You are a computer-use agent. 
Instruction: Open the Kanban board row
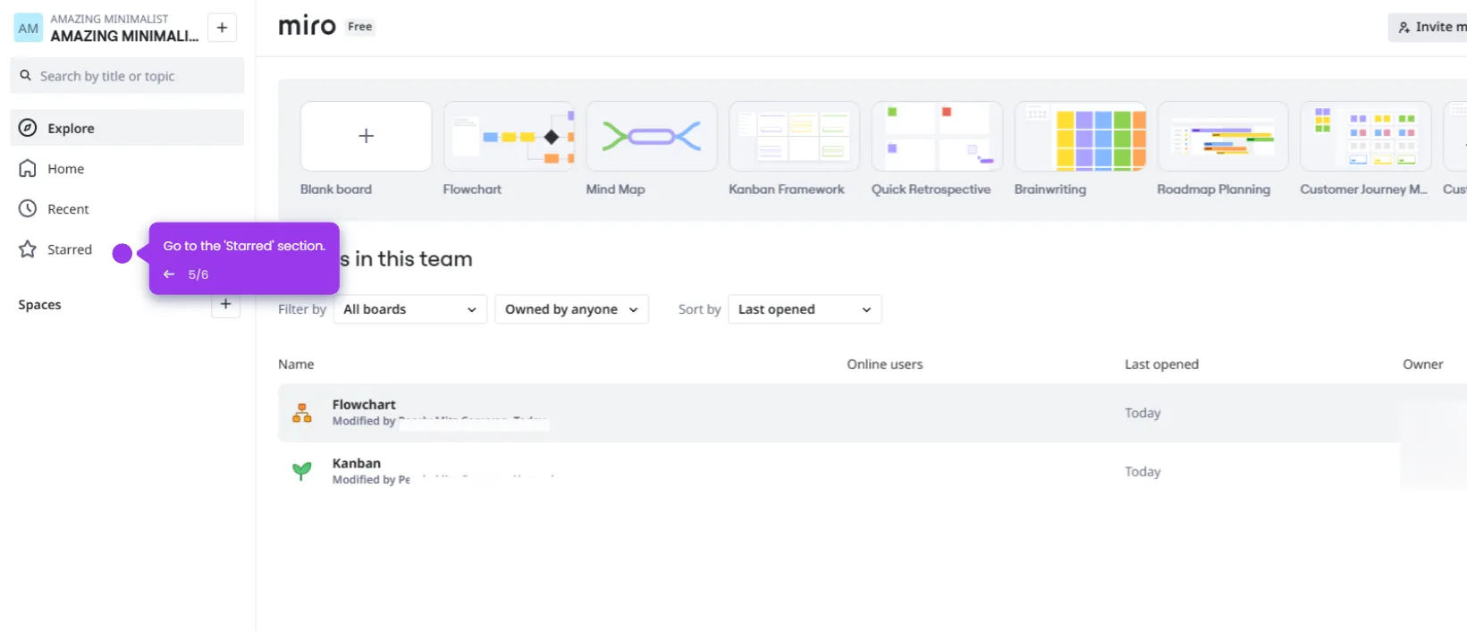click(x=873, y=471)
